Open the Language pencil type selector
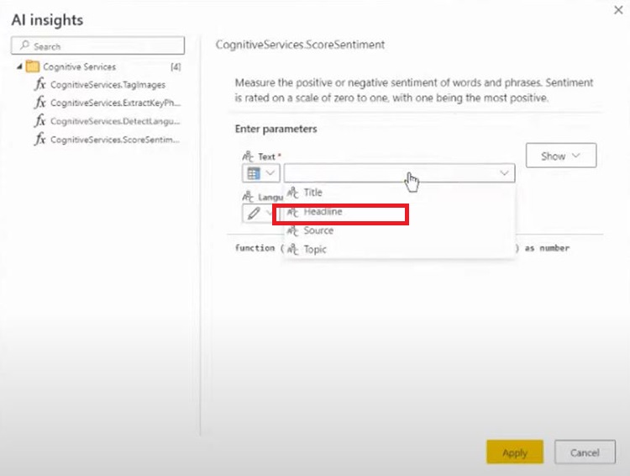This screenshot has width=630, height=476. (258, 214)
